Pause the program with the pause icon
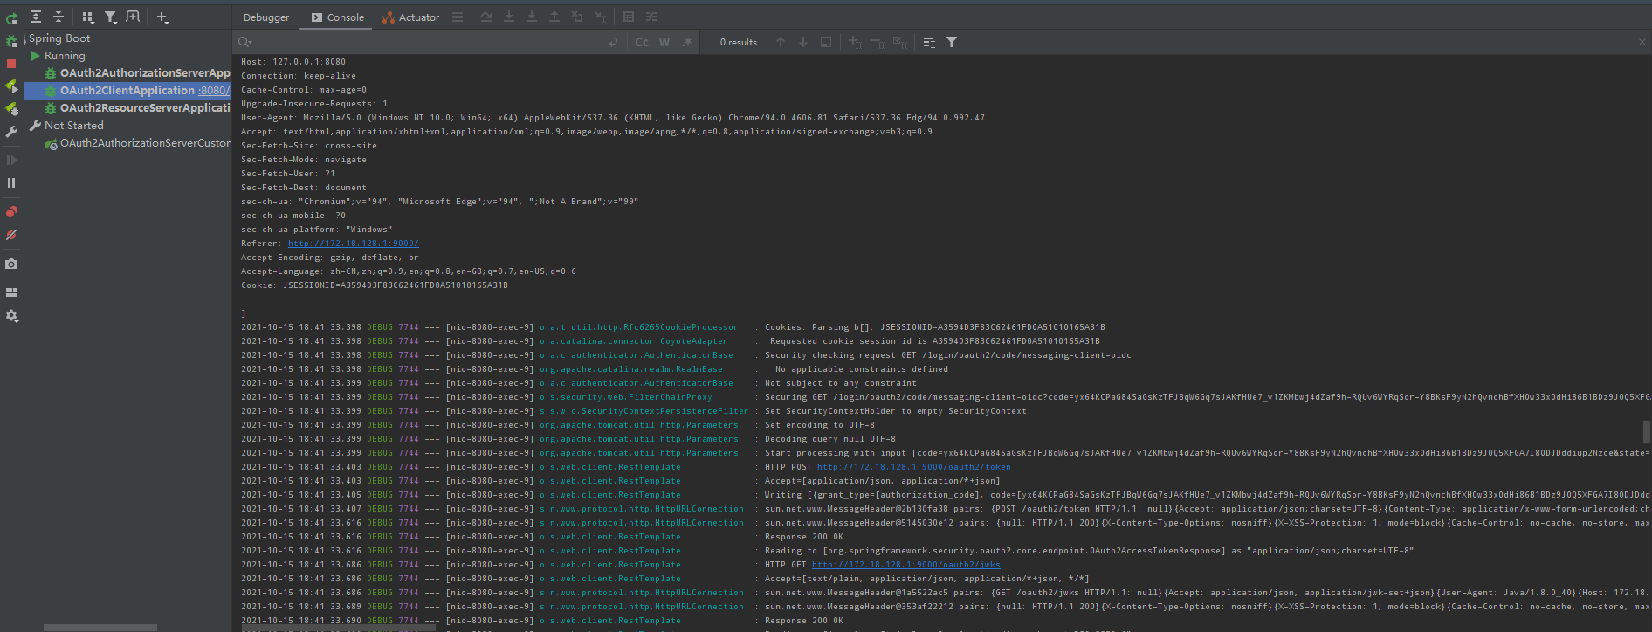This screenshot has width=1652, height=632. pos(11,182)
